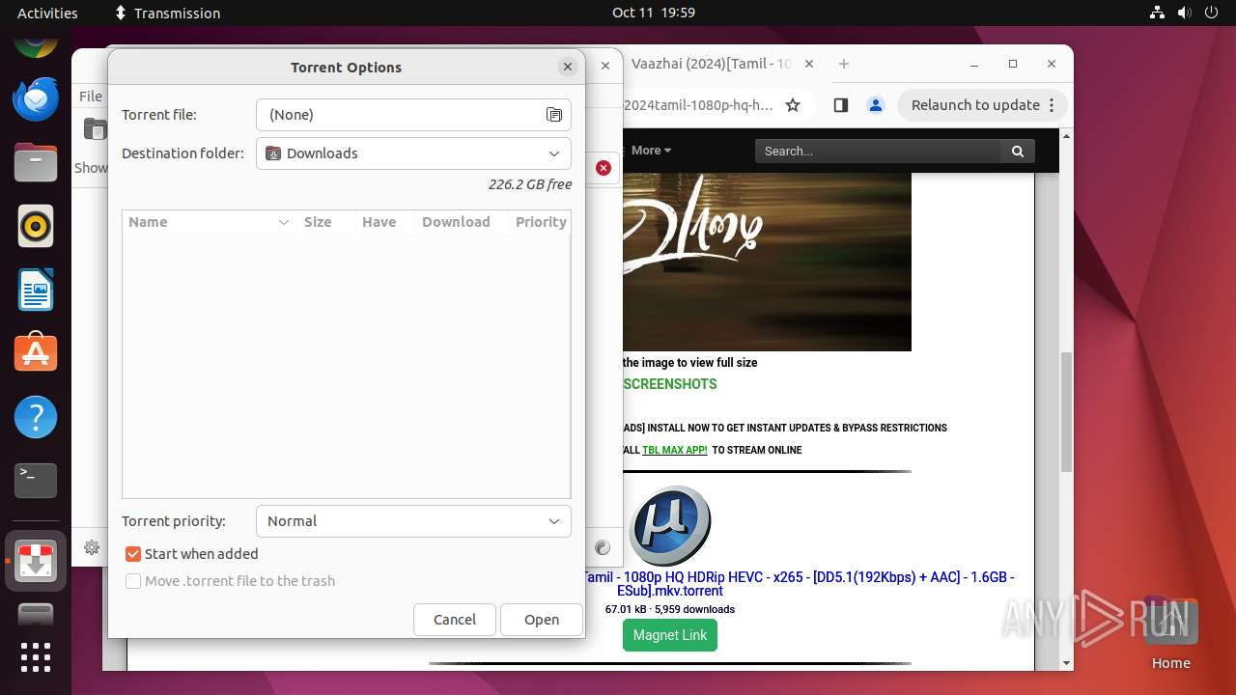Viewport: 1236px width, 695px height.
Task: Click Relaunch to update button
Action: pos(975,105)
